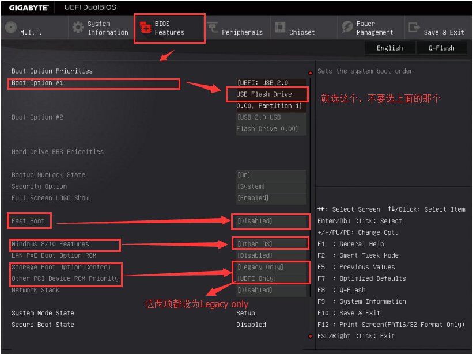Open the Save & Exit tab
Image resolution: width=473 pixels, height=355 pixels.
(438, 28)
